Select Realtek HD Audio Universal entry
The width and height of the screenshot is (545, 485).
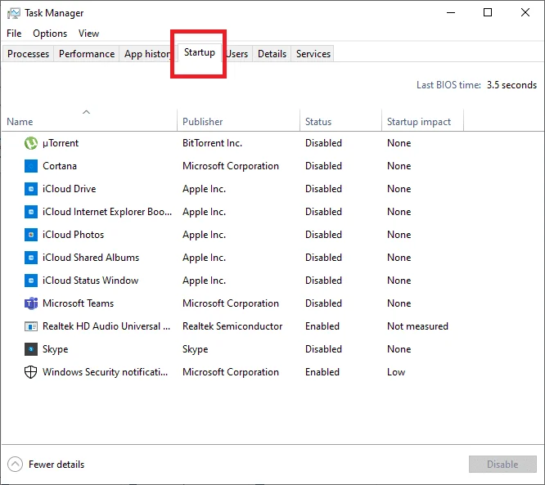[106, 326]
